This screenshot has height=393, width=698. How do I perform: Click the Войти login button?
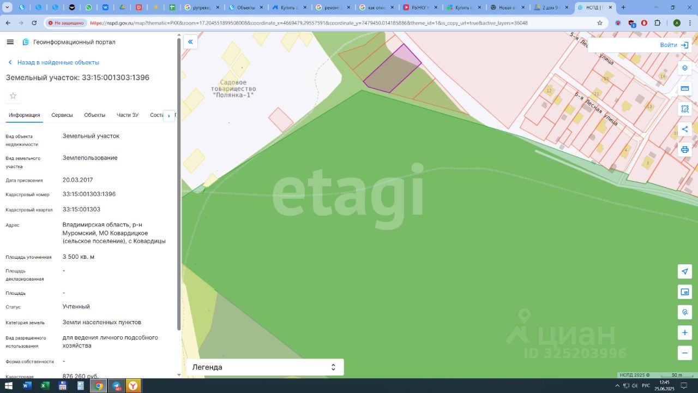(674, 45)
